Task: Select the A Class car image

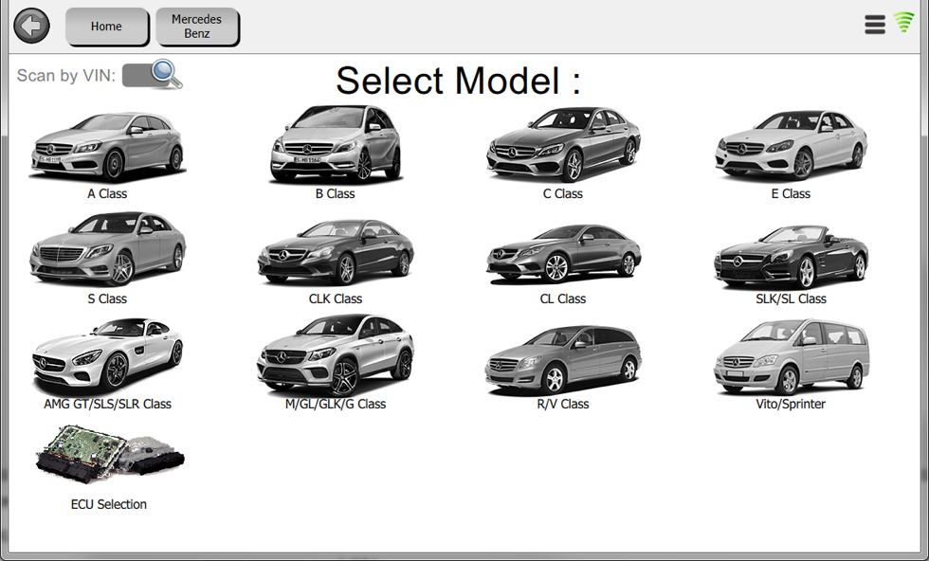Action: (107, 146)
